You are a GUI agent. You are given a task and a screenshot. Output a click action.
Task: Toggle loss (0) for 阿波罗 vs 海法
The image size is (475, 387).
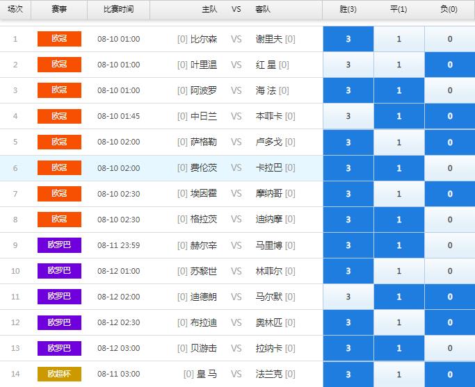pos(450,90)
